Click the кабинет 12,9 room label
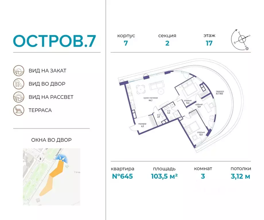 click(199, 105)
